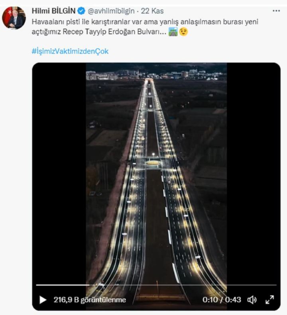The width and height of the screenshot is (287, 315).
Task: Open the tweet via the 22 Kas timestamp
Action: [x=155, y=11]
